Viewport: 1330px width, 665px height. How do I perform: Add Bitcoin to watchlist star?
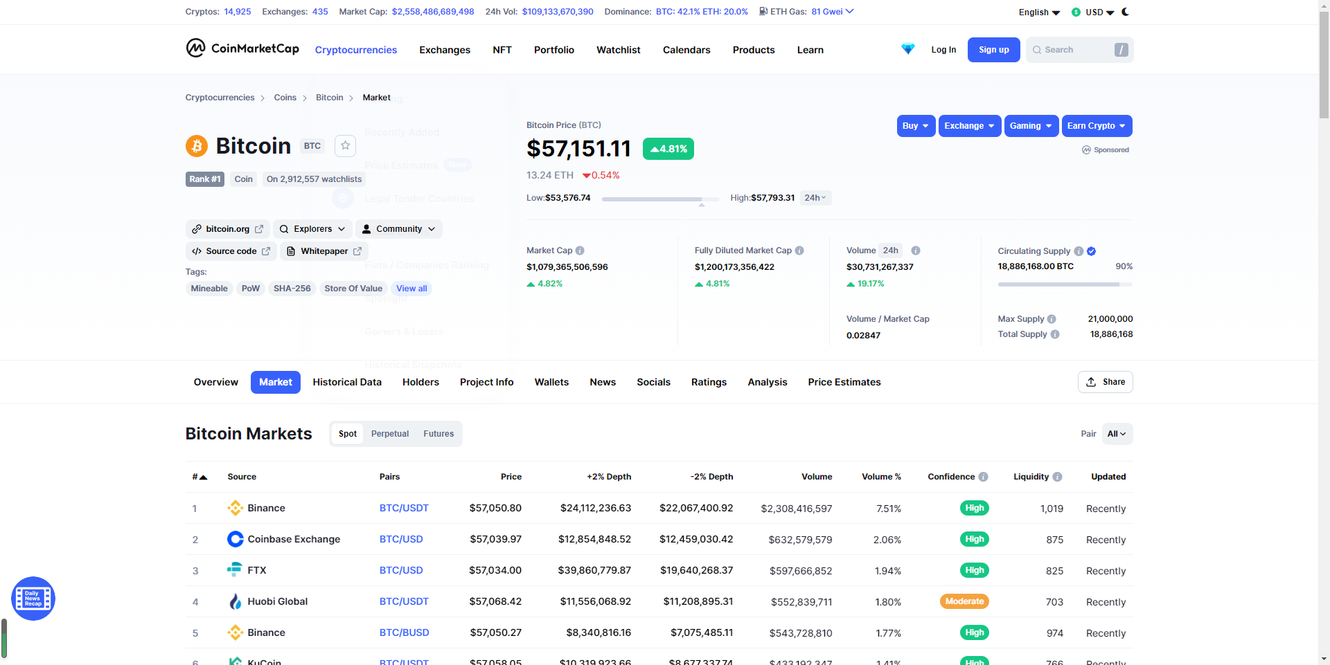pos(345,146)
